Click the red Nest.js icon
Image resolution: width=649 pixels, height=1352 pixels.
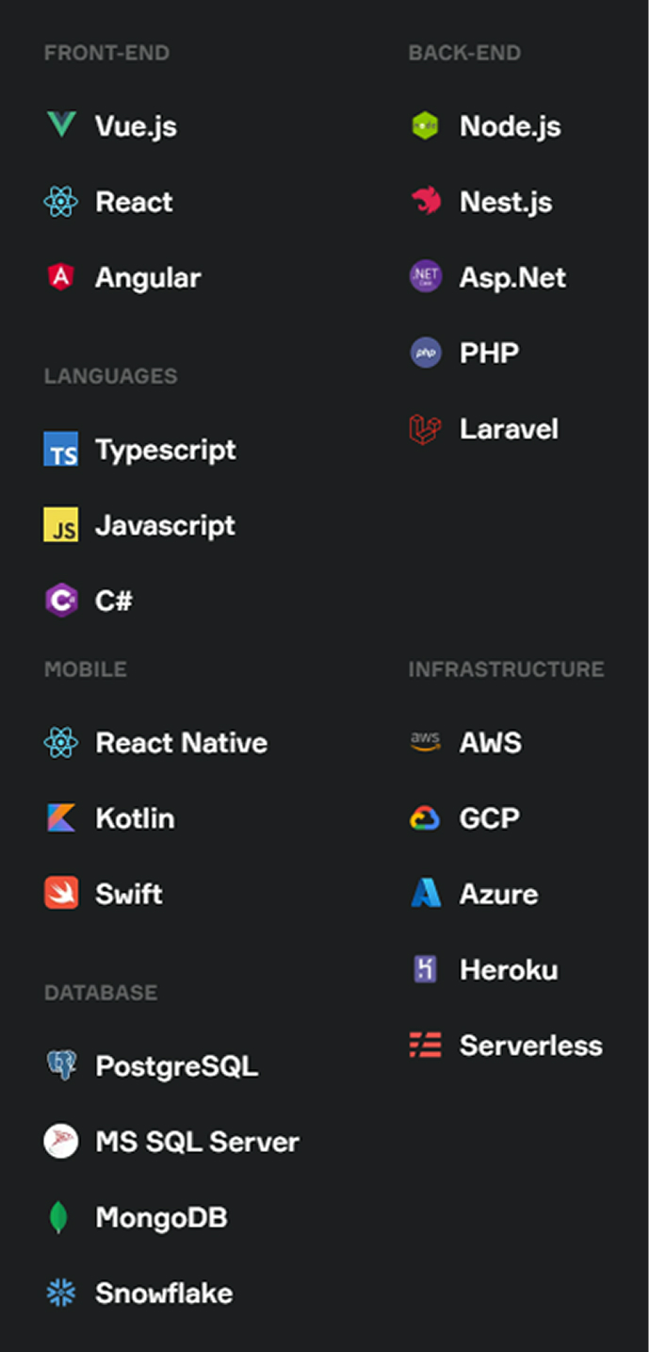[x=426, y=201]
